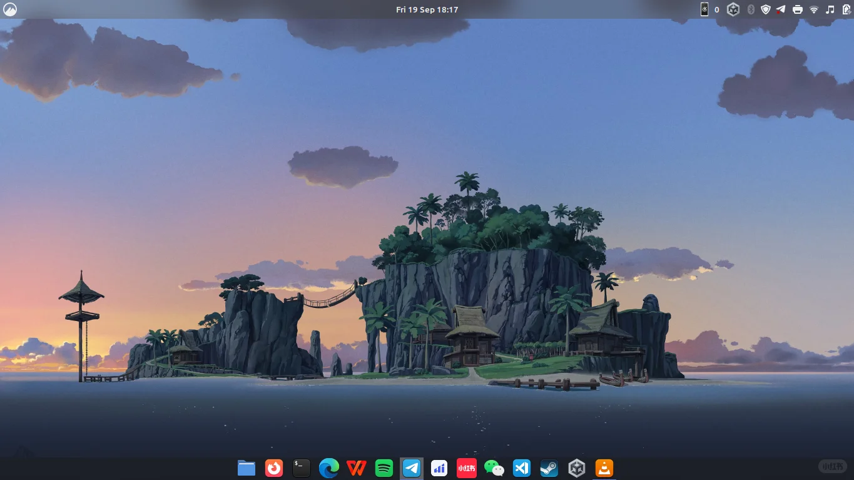Viewport: 854px width, 480px height.
Task: Start Spotify from the dock
Action: (x=384, y=467)
